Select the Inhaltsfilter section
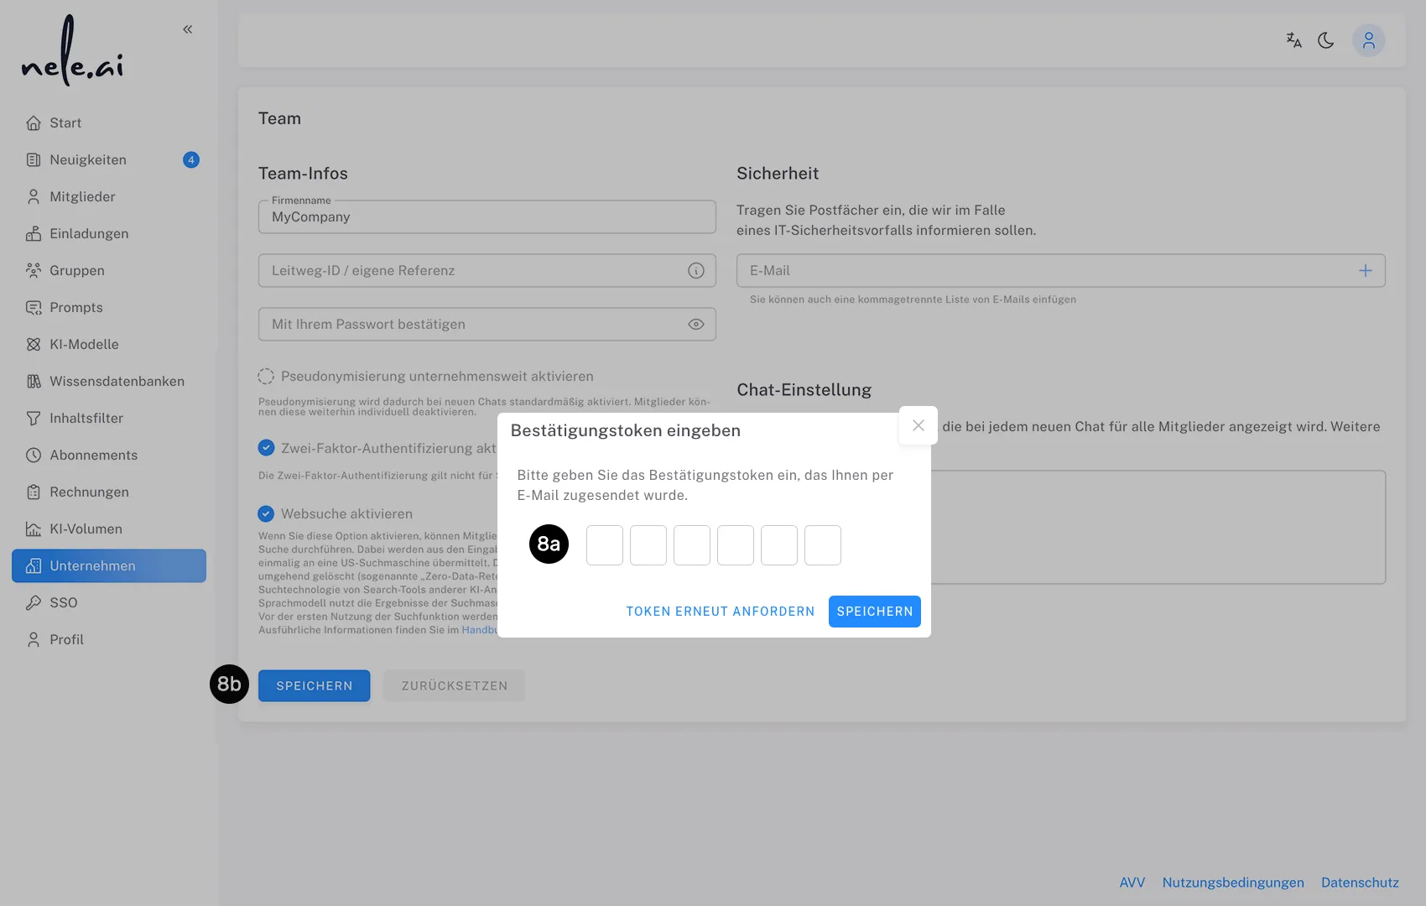The height and width of the screenshot is (906, 1426). pyautogui.click(x=86, y=418)
